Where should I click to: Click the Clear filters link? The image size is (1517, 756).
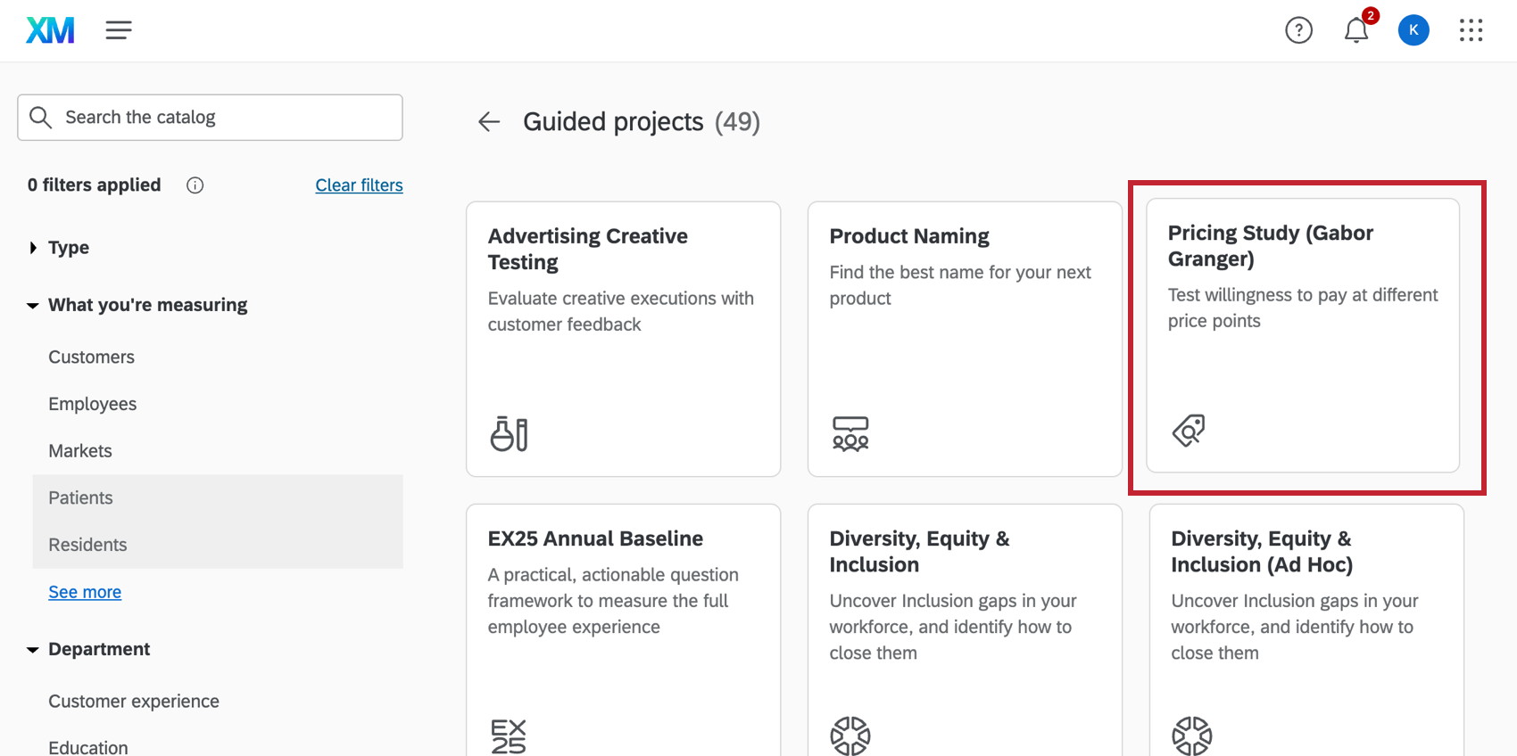pyautogui.click(x=359, y=185)
